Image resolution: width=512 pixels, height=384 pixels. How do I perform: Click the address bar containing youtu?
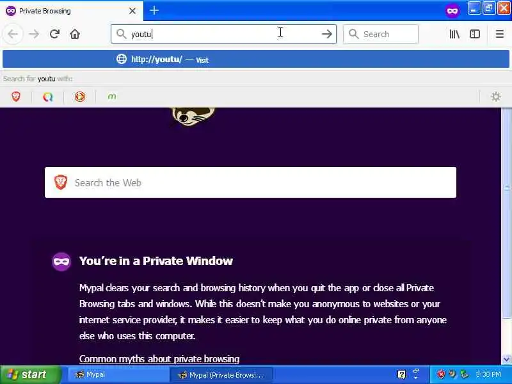coord(223,34)
